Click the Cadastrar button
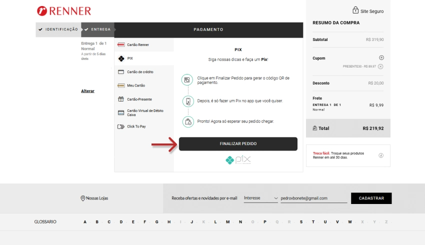This screenshot has height=245, width=425. pyautogui.click(x=371, y=198)
